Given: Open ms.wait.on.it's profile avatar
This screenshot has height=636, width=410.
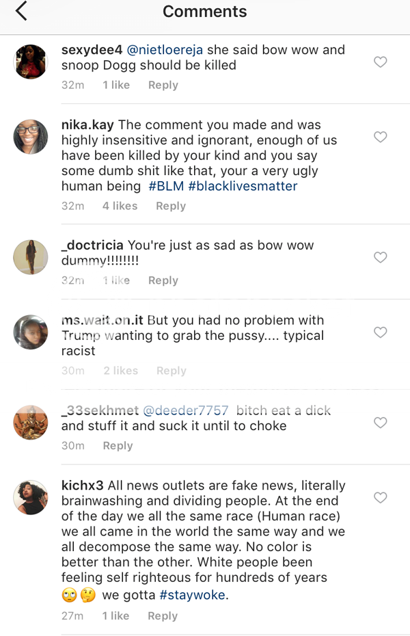Looking at the screenshot, I should [x=31, y=333].
